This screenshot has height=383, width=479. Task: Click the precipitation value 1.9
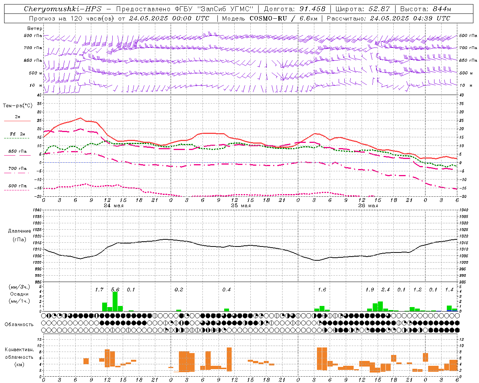[x=370, y=290]
